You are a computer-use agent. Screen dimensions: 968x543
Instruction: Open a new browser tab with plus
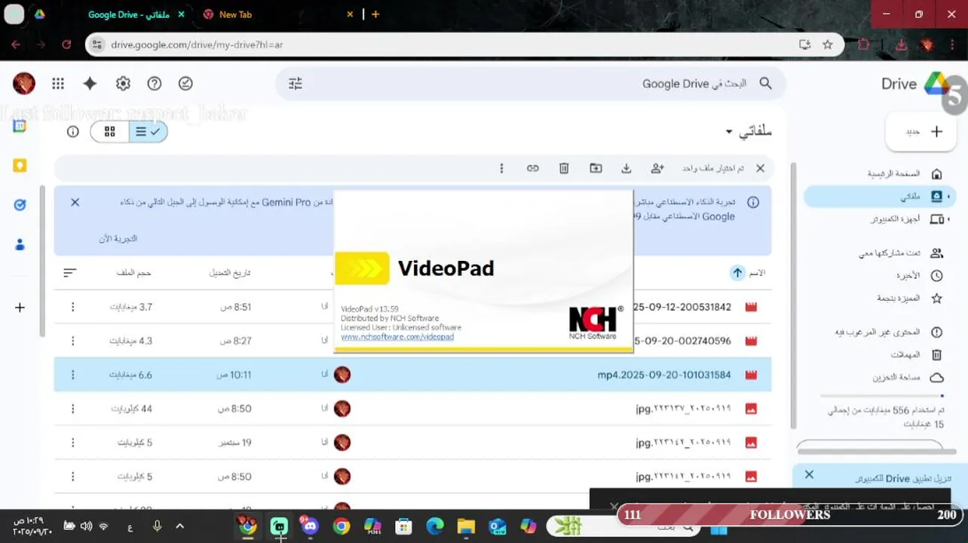pyautogui.click(x=375, y=14)
